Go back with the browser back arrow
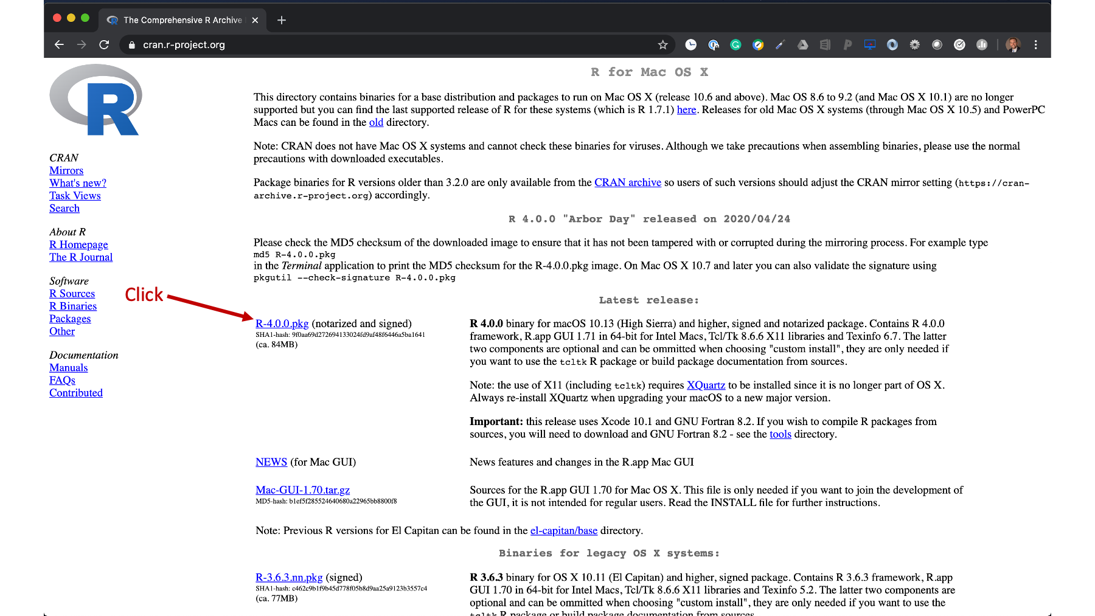 [59, 44]
